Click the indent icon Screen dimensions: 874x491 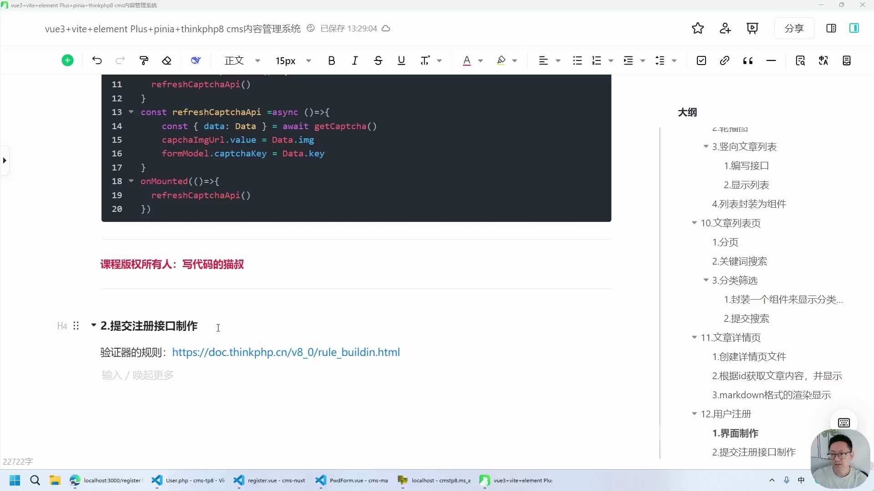point(628,60)
